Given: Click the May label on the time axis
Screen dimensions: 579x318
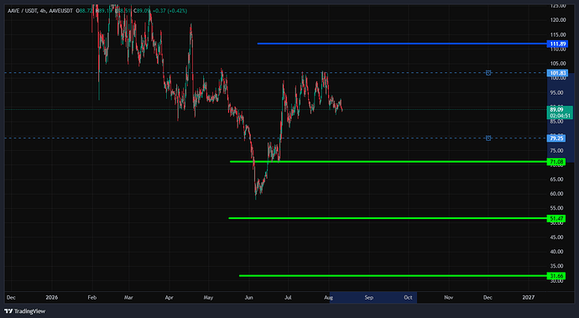Looking at the screenshot, I should pos(208,297).
